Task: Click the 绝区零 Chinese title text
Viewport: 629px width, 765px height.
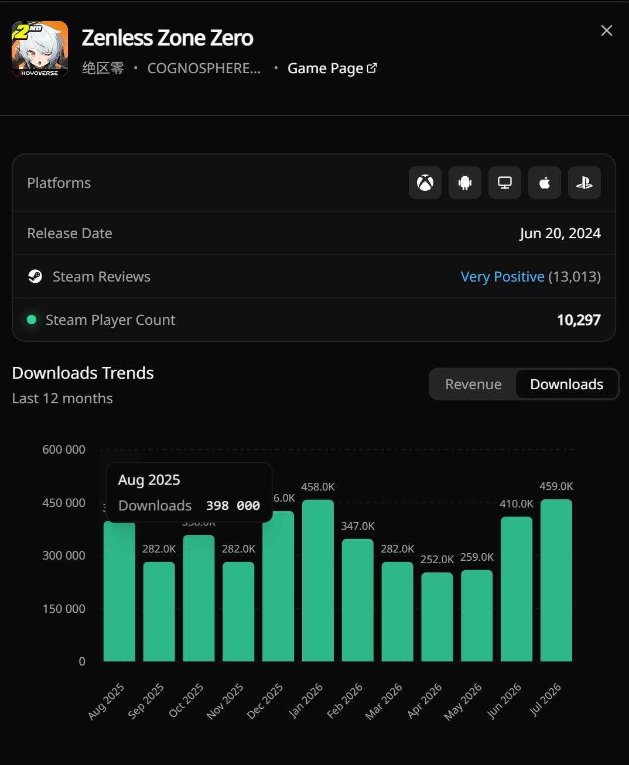Action: tap(103, 68)
